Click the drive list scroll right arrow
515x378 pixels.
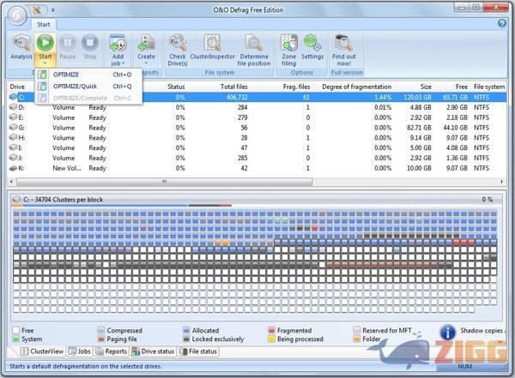501,182
